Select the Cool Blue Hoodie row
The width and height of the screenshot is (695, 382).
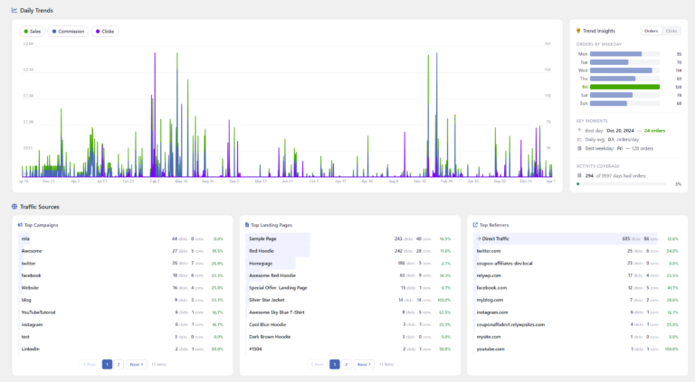[x=350, y=324]
